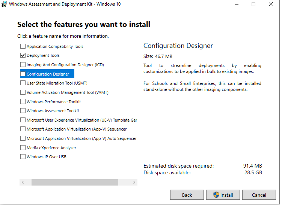
Task: Tick the Configuration Designer checkbox
Action: tap(23, 74)
